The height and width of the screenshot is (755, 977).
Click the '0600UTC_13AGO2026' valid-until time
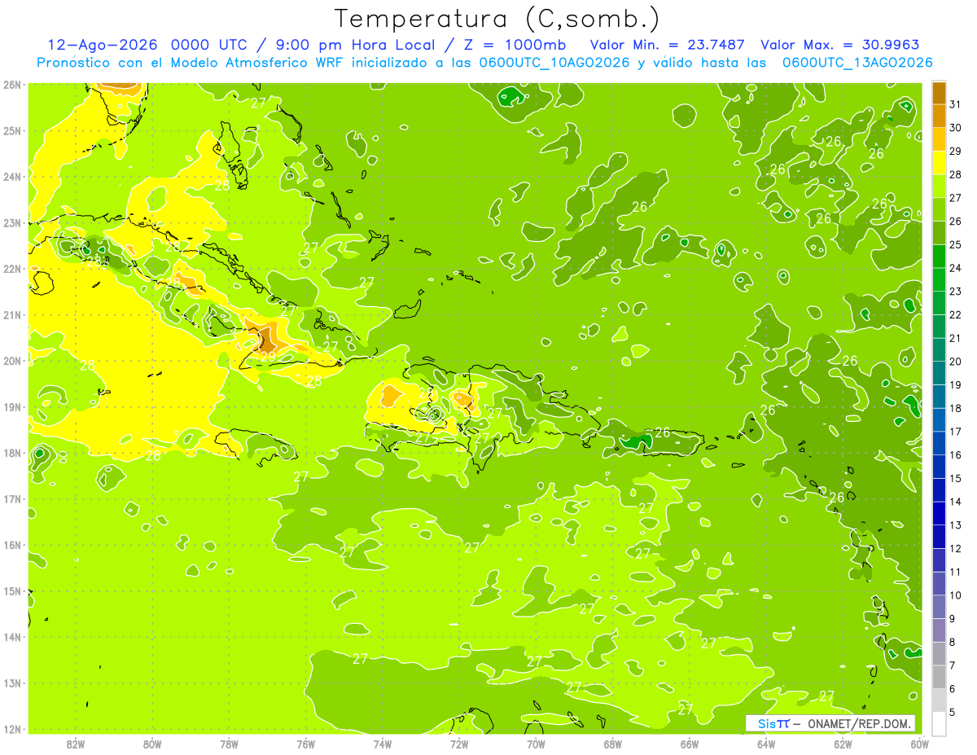pos(857,63)
